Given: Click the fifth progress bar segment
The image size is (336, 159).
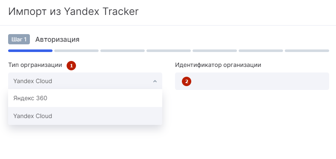Looking at the screenshot, I should pos(215,51).
